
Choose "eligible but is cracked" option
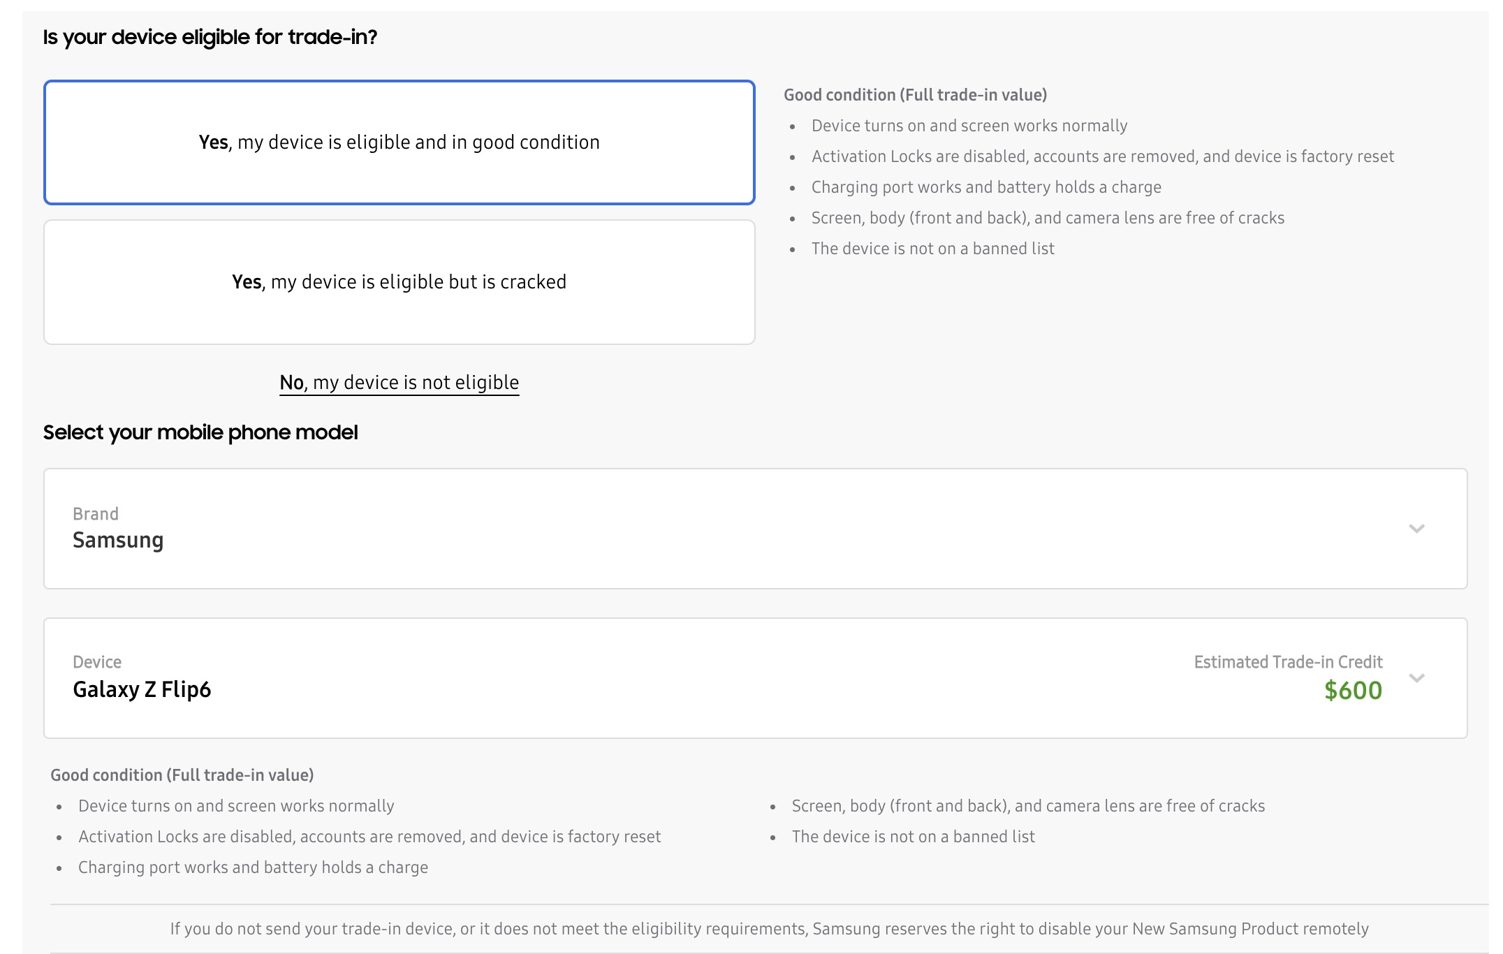(x=399, y=282)
